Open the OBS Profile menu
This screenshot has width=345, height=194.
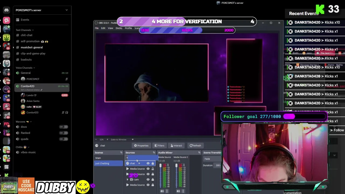click(x=128, y=28)
